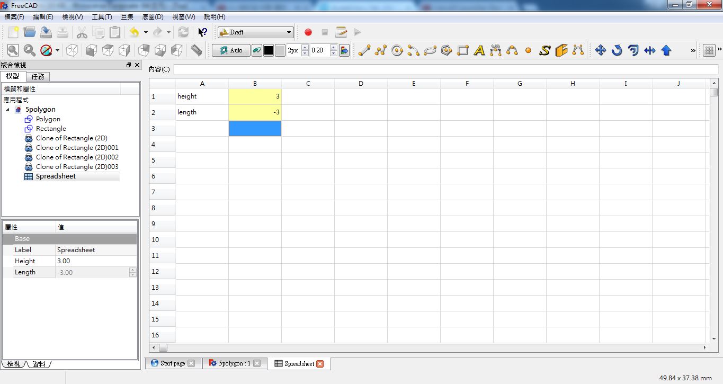Open the Shape from text tool
723x384 pixels.
click(x=545, y=50)
